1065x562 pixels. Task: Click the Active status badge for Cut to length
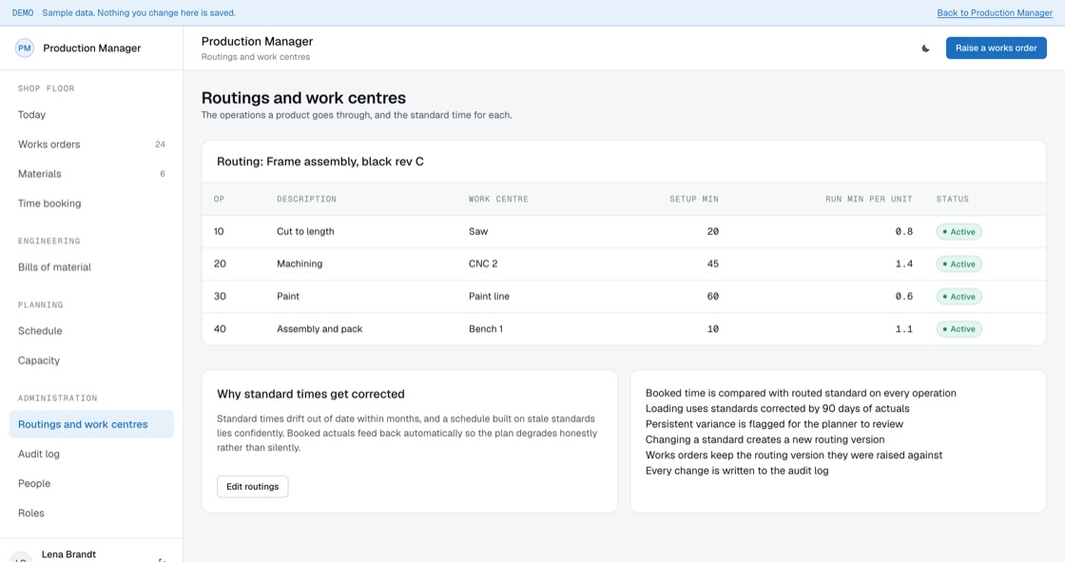click(959, 232)
